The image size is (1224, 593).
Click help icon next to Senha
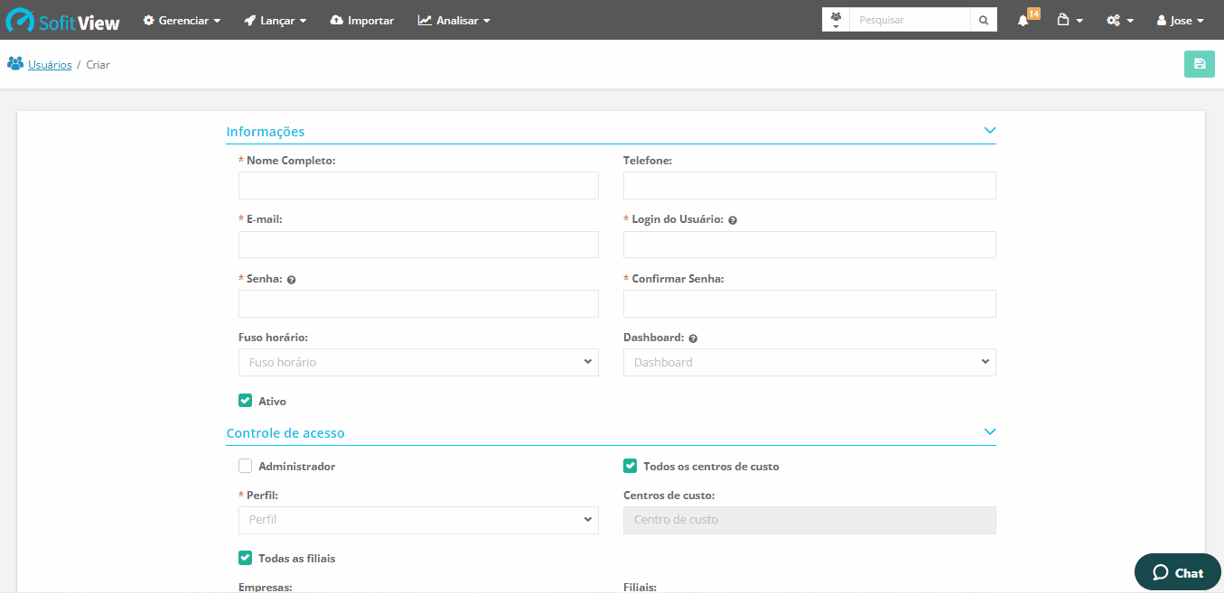[x=292, y=280]
